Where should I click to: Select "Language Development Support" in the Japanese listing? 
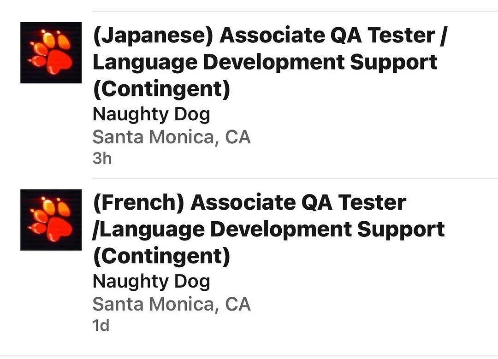click(x=265, y=63)
